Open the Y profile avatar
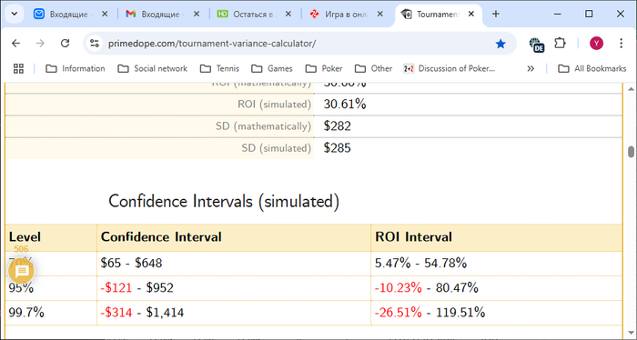Screen dimensions: 637x340 tap(596, 44)
